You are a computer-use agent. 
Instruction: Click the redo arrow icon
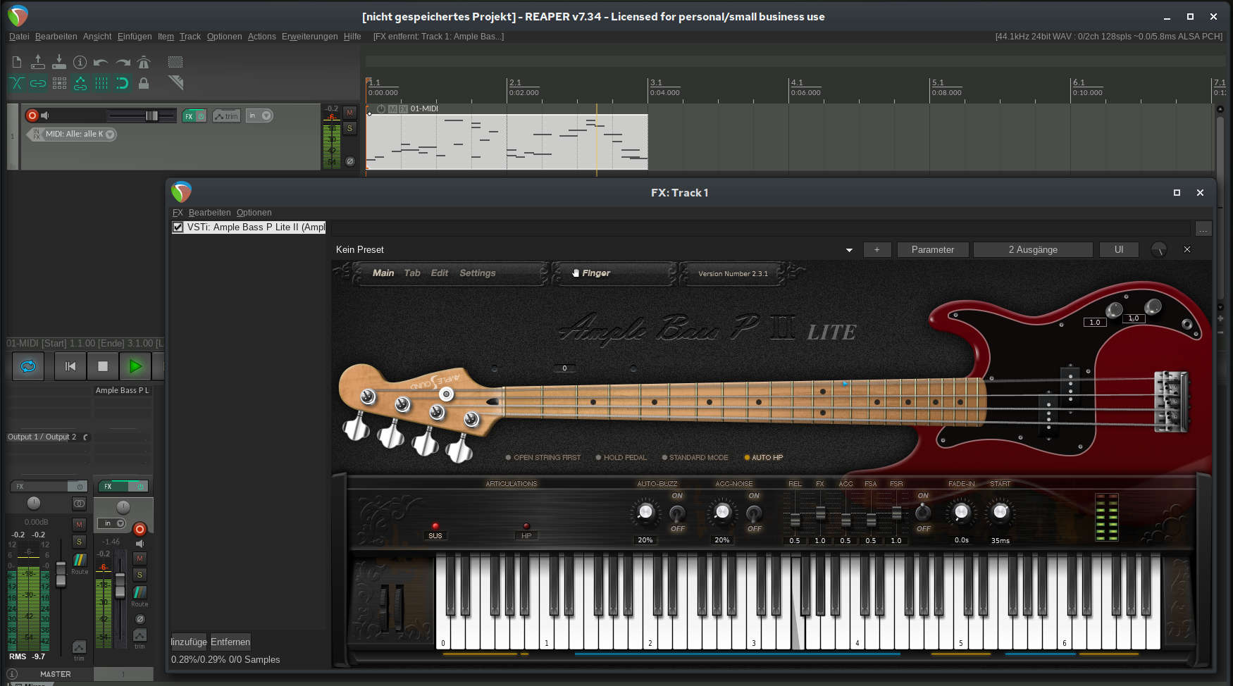[123, 62]
